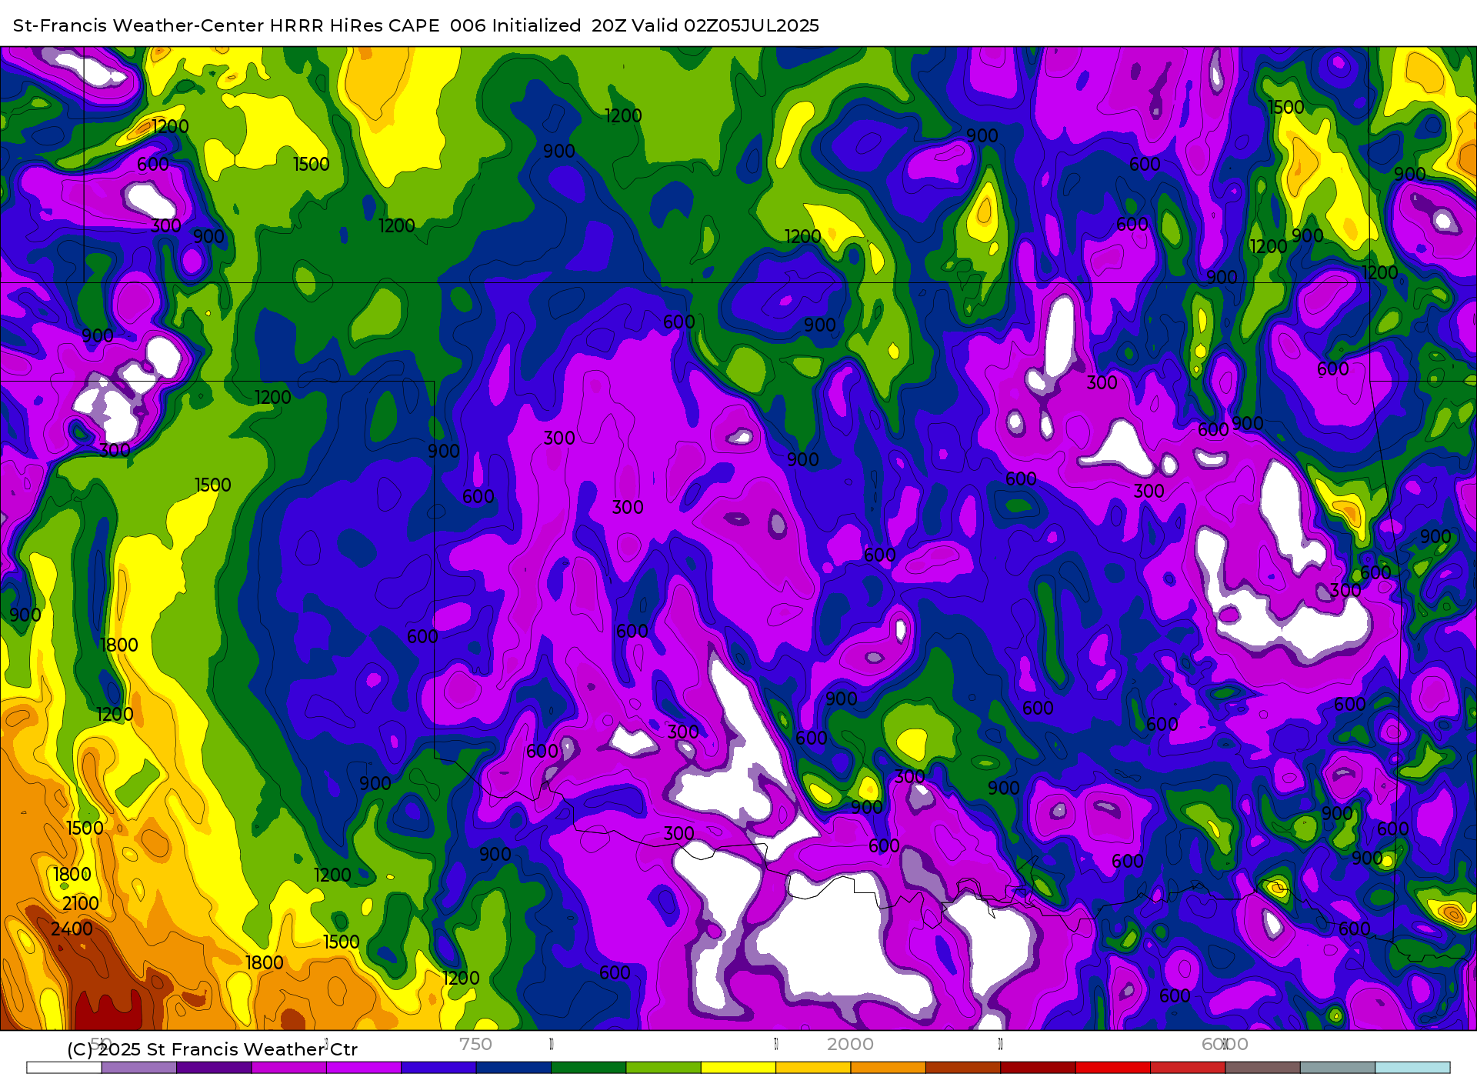Click the 2100 contour label on map

coord(80,903)
